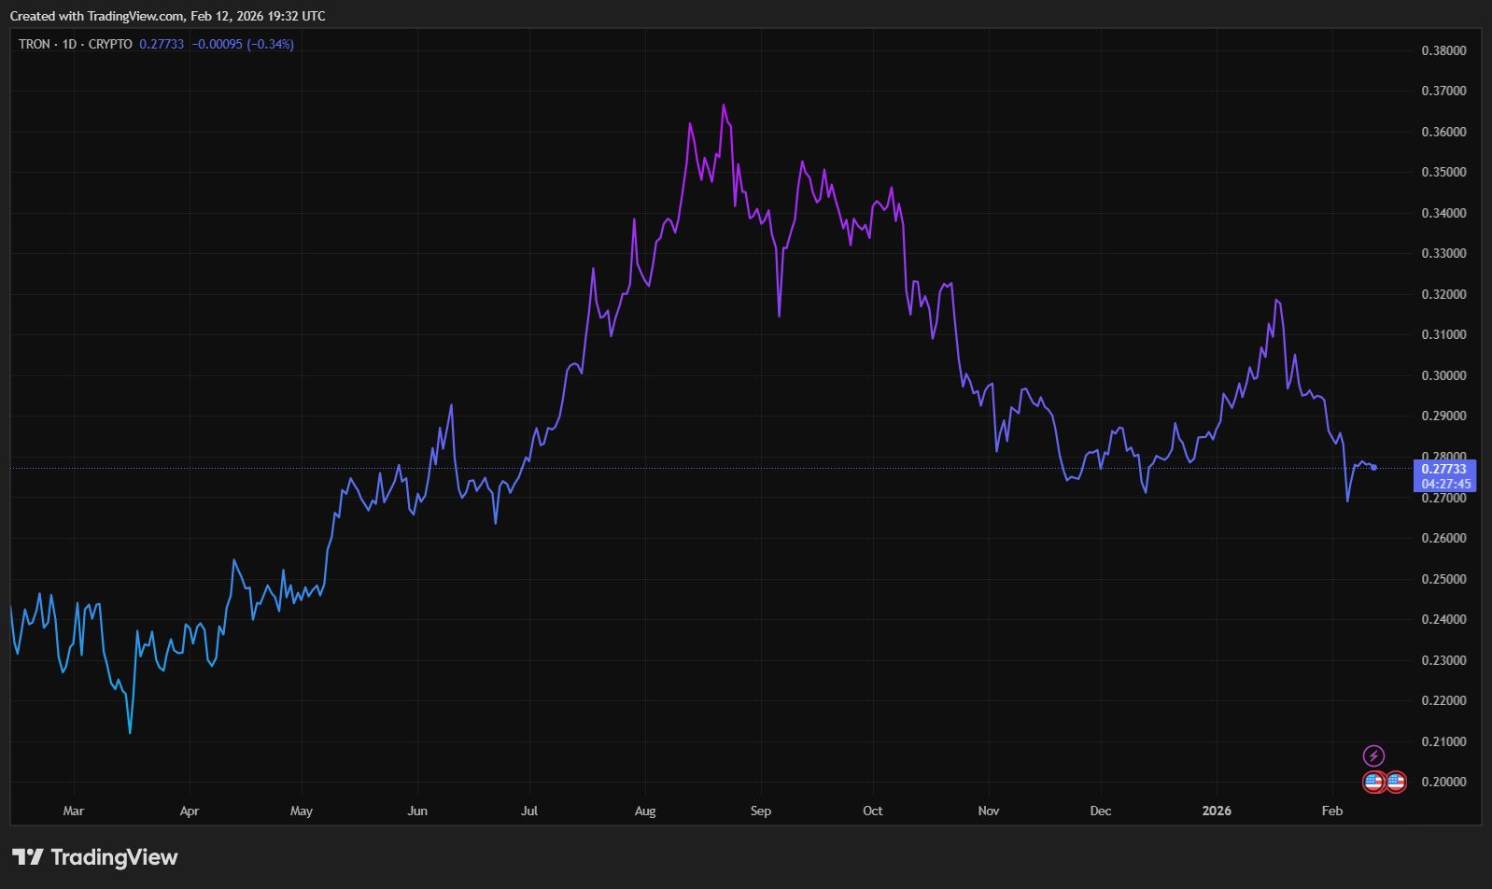Click the purple lightning bolt event icon
Screen dimensions: 1492x889
pyautogui.click(x=1373, y=755)
